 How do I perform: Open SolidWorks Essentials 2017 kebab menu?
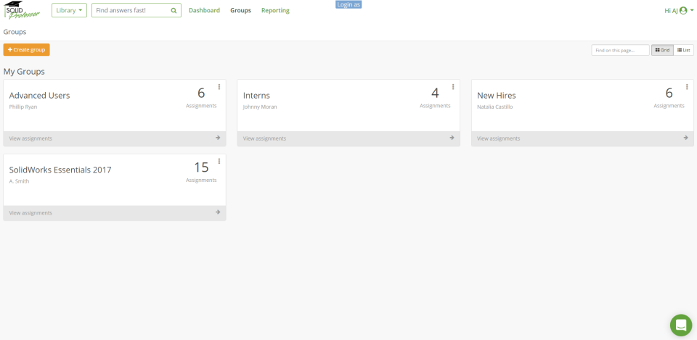click(219, 161)
